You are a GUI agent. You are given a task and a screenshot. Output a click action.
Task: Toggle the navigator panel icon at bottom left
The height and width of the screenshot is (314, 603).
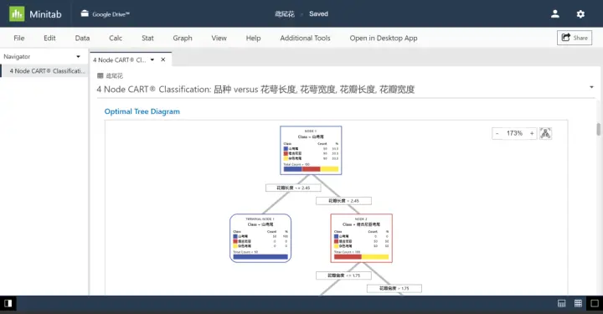[x=8, y=304]
